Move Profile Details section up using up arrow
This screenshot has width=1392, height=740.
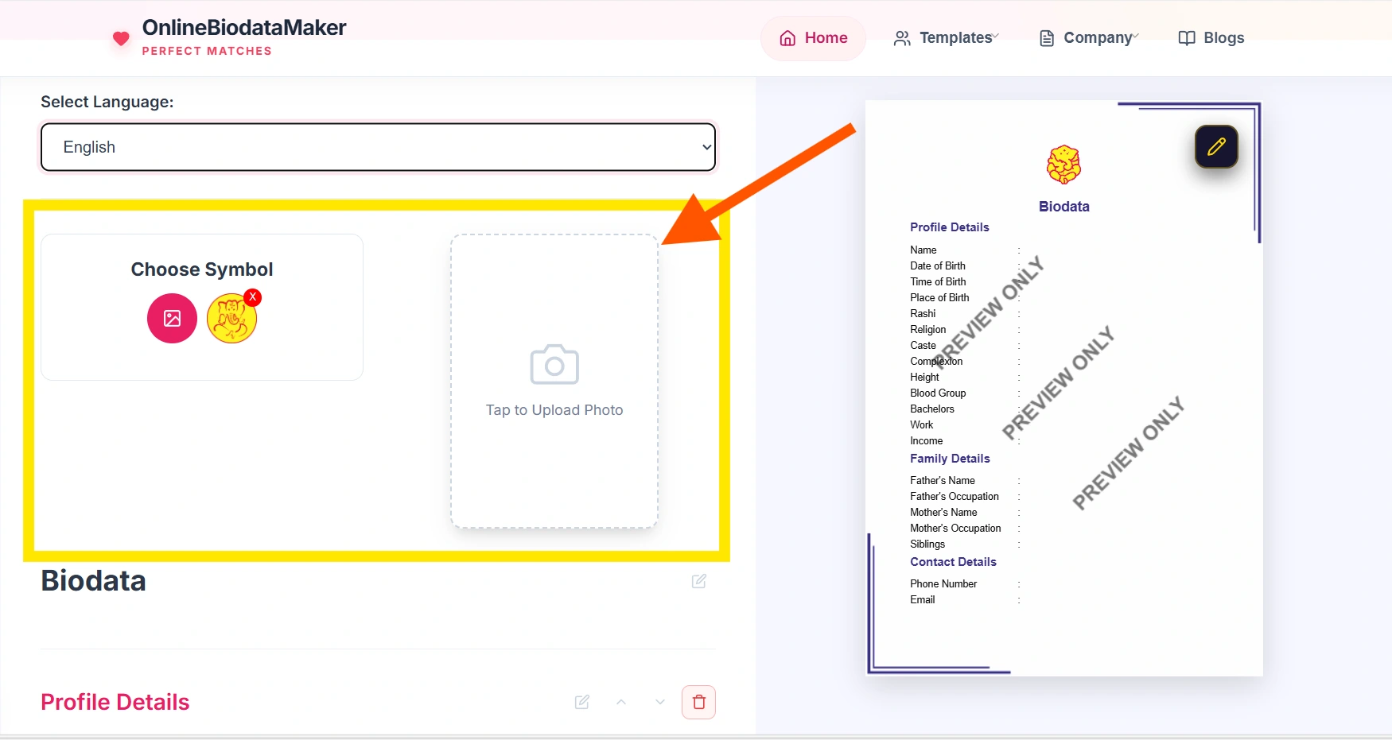pyautogui.click(x=621, y=702)
